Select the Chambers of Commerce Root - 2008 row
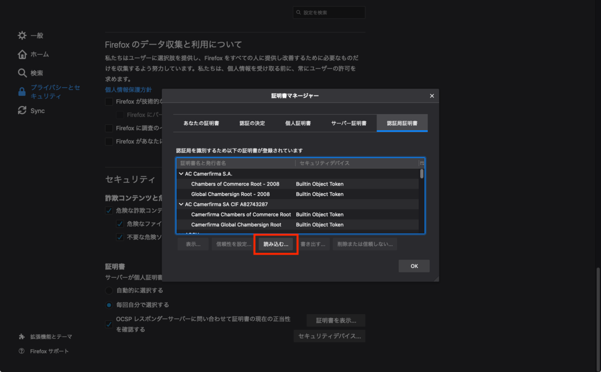This screenshot has height=372, width=601. click(297, 184)
